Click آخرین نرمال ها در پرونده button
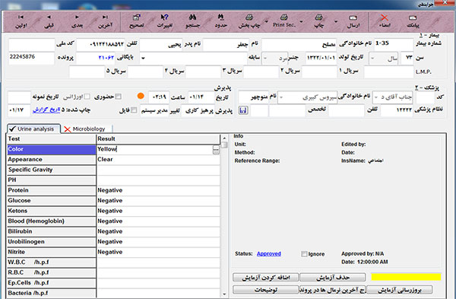456x299 pixels. 332,290
